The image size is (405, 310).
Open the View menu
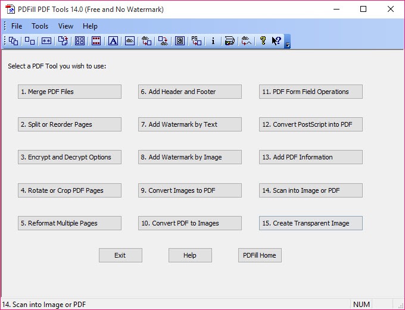[x=66, y=26]
